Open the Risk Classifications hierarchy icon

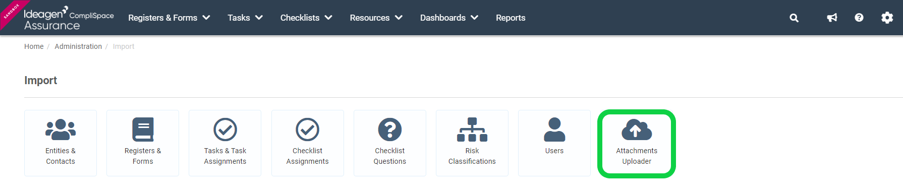click(x=472, y=130)
